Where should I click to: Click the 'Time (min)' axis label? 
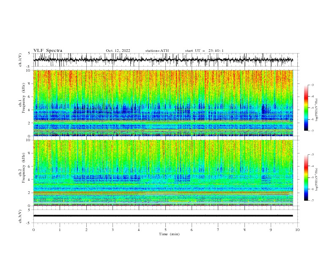coord(169,234)
